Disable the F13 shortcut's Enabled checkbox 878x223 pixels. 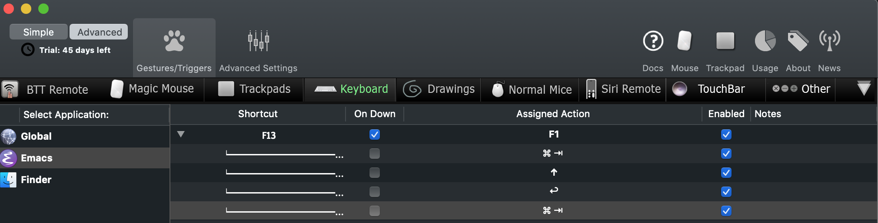(x=726, y=134)
